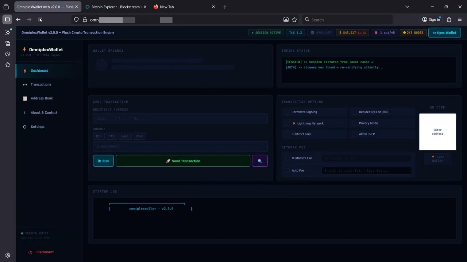Click Sync Wallet button

click(x=444, y=33)
